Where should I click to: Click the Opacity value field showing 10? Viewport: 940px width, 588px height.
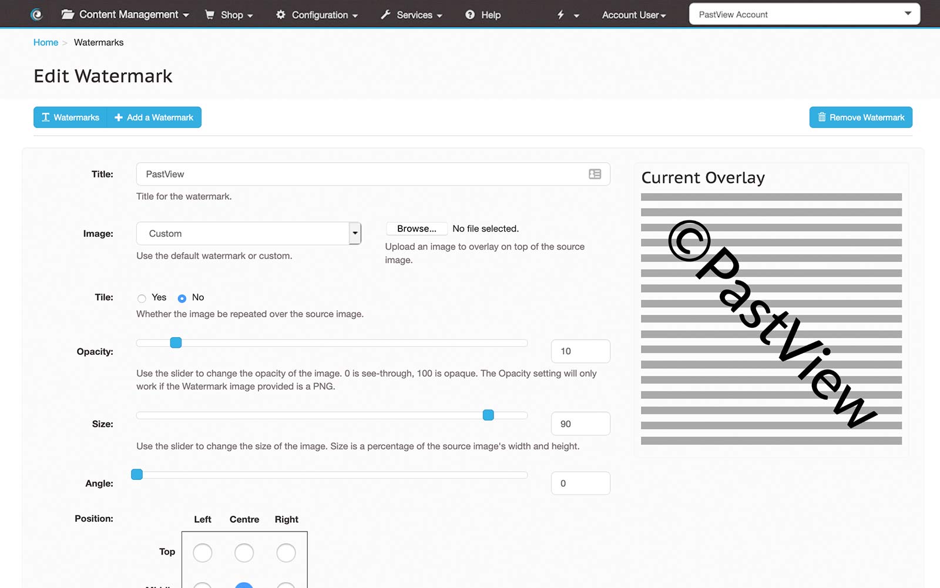580,351
